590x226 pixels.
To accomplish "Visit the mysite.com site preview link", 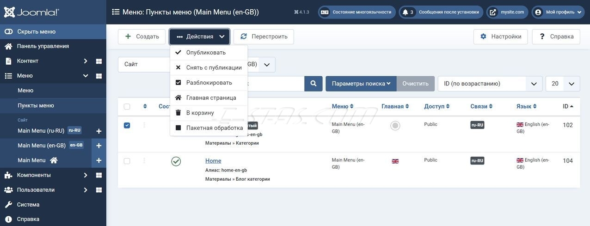I will pyautogui.click(x=507, y=12).
